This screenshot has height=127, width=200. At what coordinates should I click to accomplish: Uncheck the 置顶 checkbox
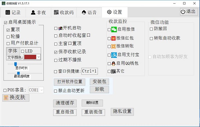click(8, 30)
